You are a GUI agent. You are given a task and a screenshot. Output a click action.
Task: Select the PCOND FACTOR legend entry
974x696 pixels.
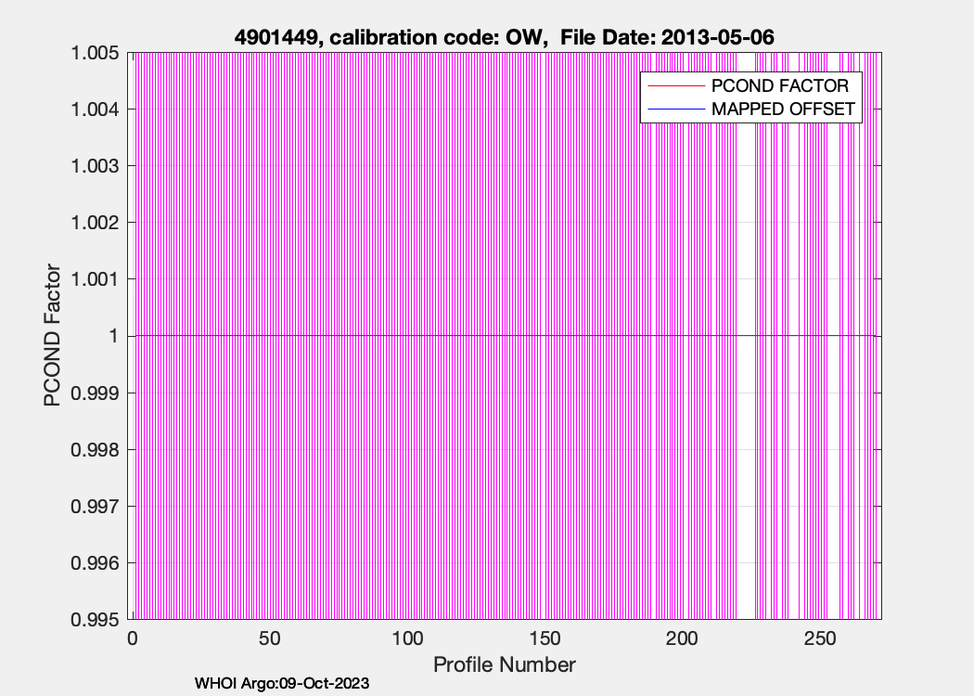tap(779, 86)
